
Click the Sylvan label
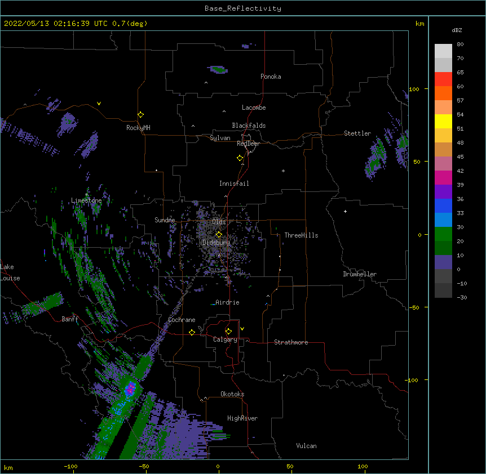pyautogui.click(x=220, y=138)
